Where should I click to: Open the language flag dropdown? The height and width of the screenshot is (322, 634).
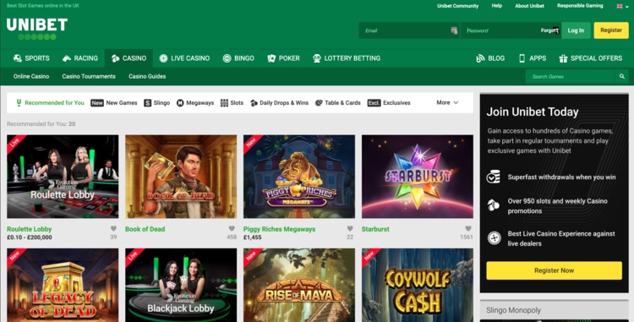(622, 6)
